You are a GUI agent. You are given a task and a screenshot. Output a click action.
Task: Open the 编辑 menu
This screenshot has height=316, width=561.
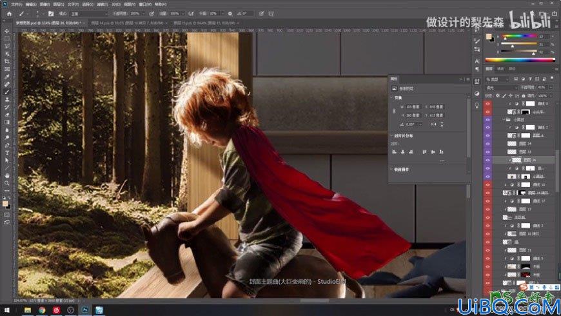tap(31, 5)
